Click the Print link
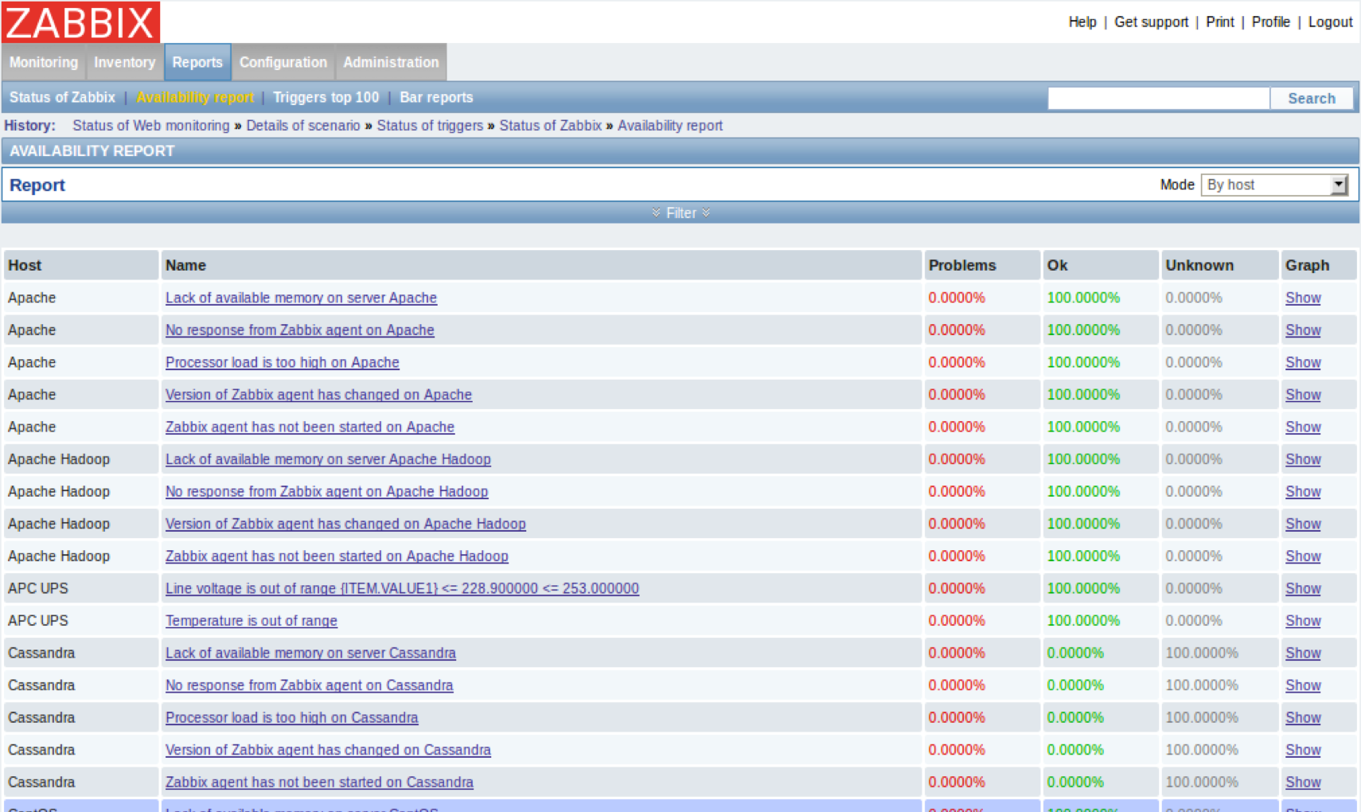Viewport: 1361px width, 812px height. click(1219, 22)
